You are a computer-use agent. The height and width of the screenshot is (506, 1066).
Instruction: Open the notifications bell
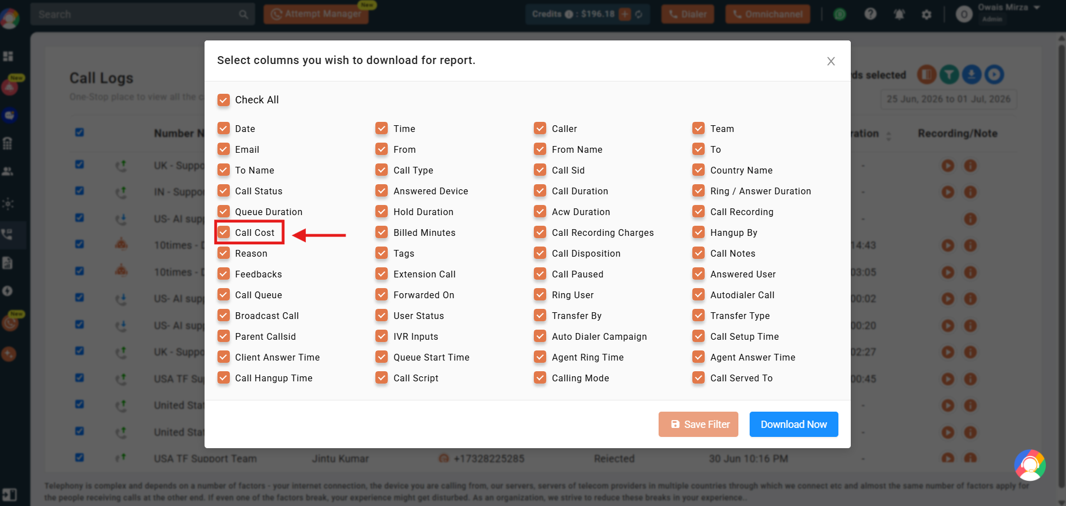899,15
